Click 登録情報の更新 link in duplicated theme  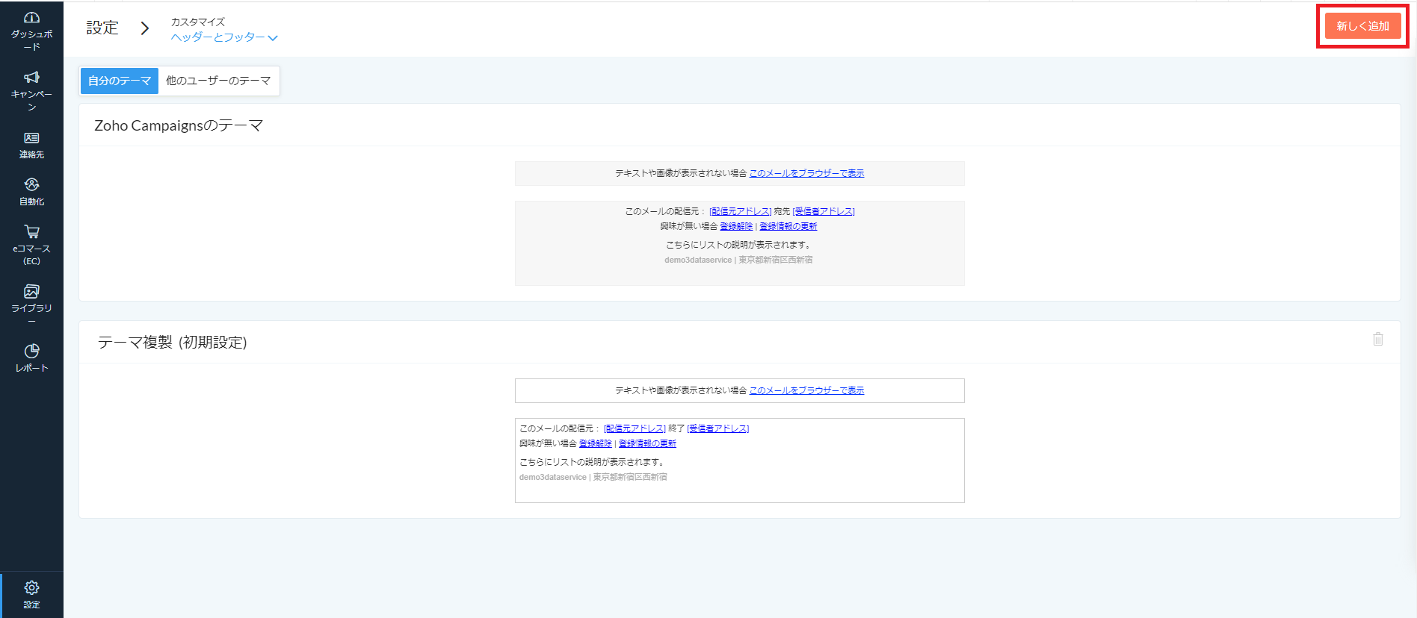click(647, 443)
